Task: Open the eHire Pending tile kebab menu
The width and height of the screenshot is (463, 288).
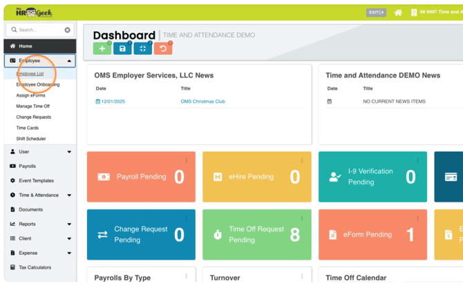Action: tap(302, 160)
